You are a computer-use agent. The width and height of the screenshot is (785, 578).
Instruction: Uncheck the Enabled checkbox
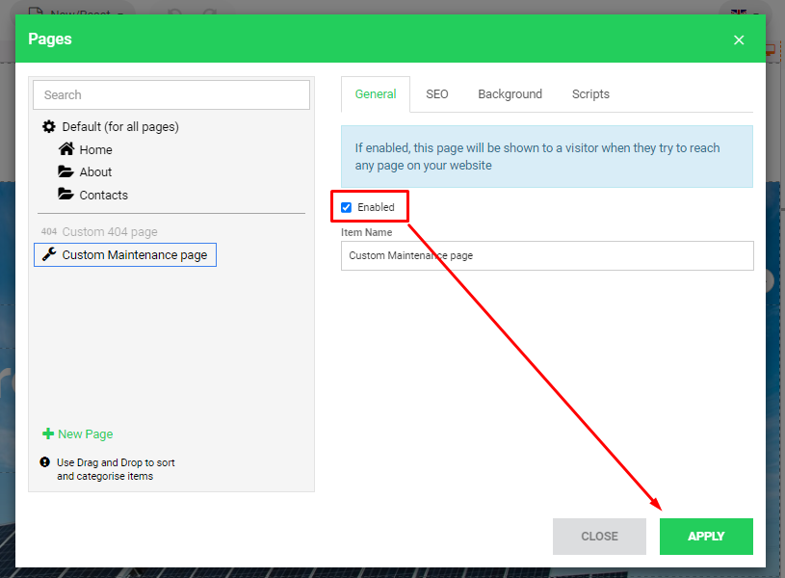[347, 207]
